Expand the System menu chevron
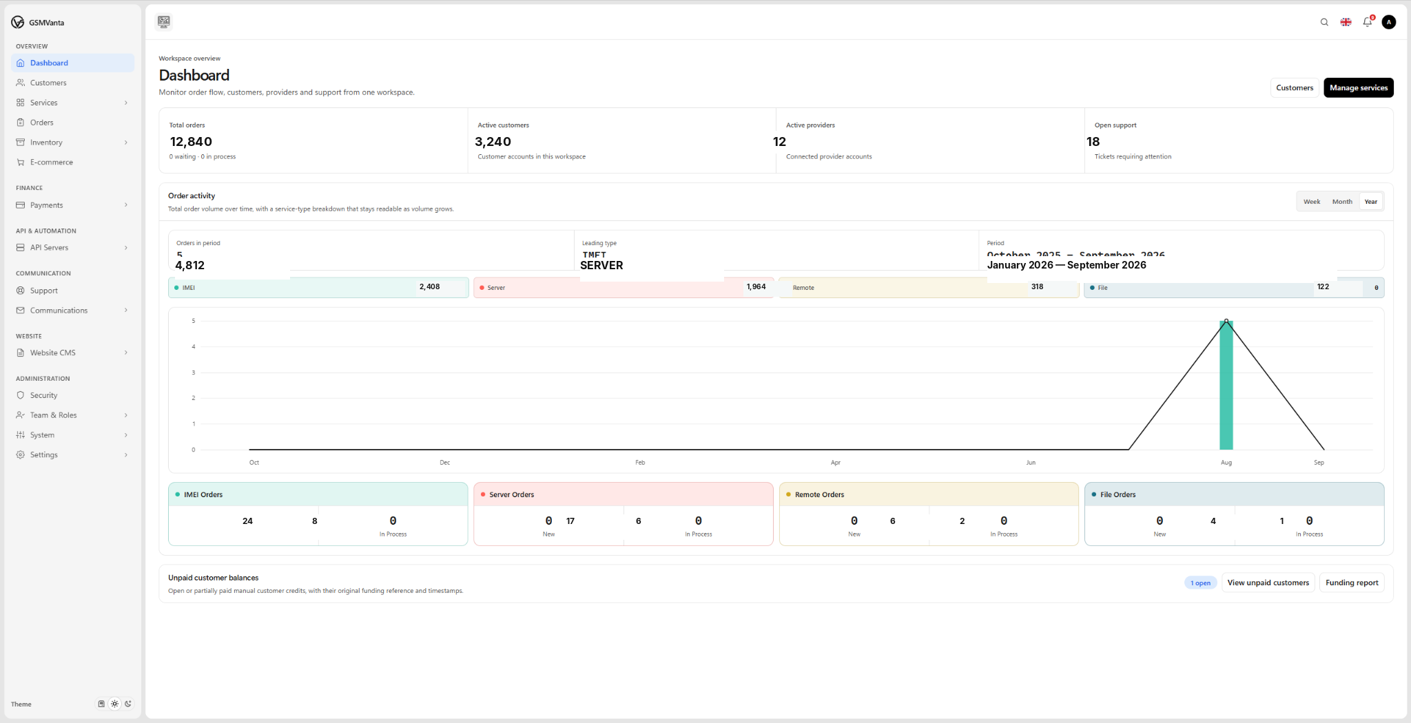 click(x=126, y=435)
